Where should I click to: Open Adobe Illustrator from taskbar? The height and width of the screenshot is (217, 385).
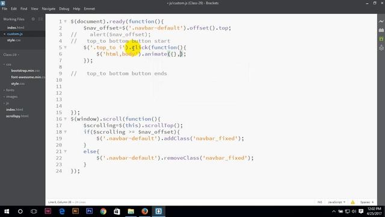coord(75,211)
